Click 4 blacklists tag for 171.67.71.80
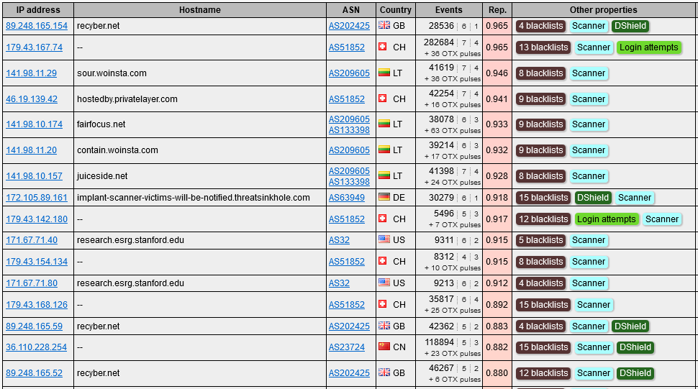The image size is (698, 389). pos(541,283)
